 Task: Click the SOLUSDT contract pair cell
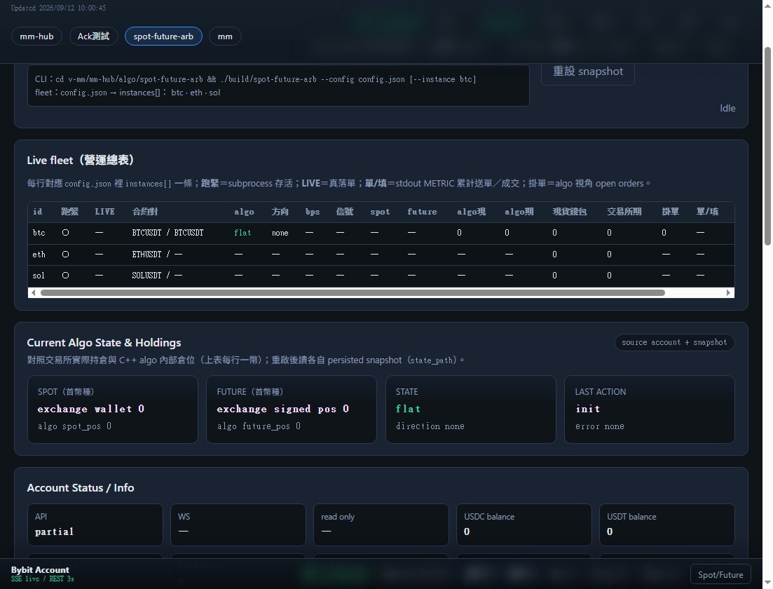(157, 276)
